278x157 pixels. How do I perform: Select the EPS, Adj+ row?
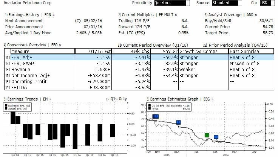coord(139,57)
